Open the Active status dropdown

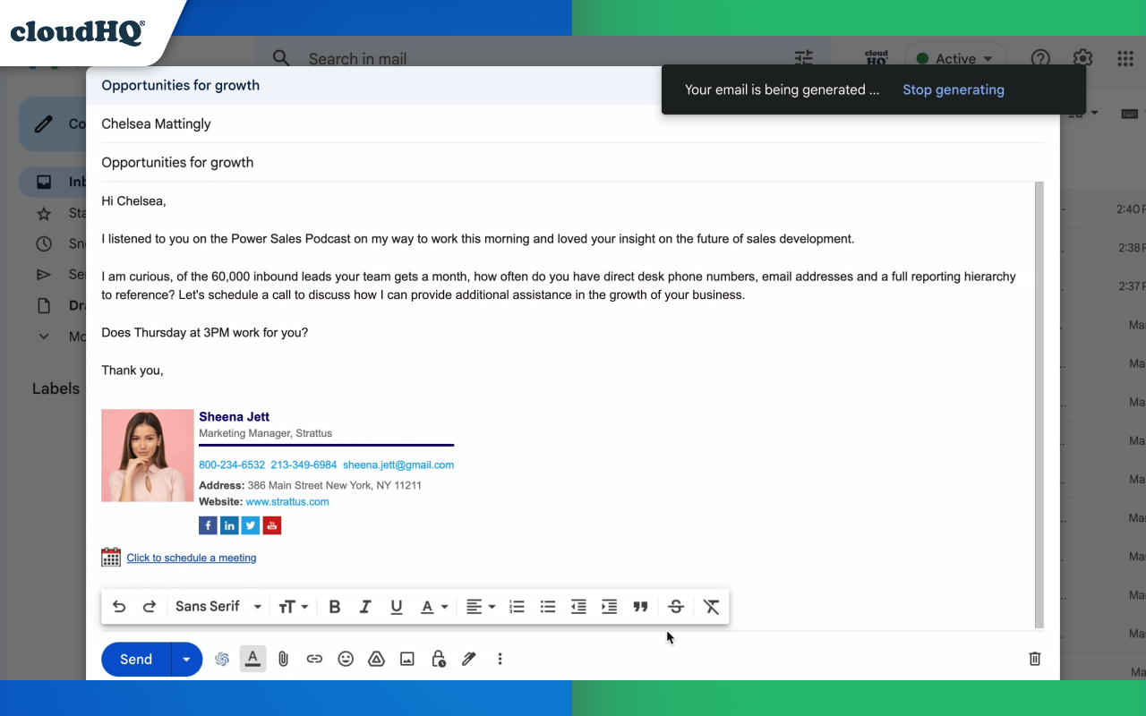point(955,58)
